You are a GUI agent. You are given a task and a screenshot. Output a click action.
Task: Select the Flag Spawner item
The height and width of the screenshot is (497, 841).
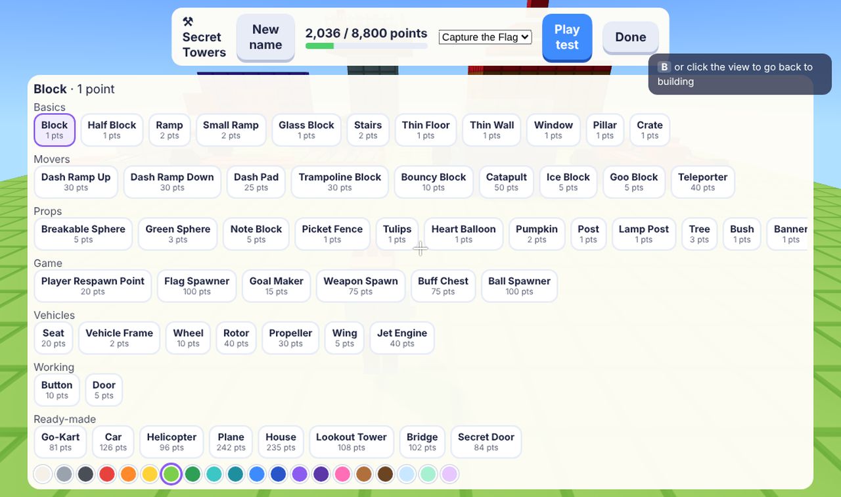pos(197,285)
